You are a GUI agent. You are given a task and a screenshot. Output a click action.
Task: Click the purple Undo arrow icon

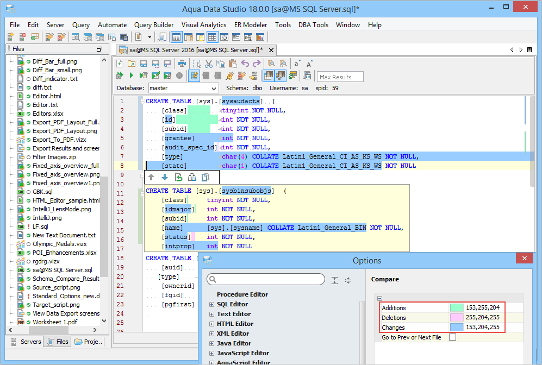pos(245,64)
